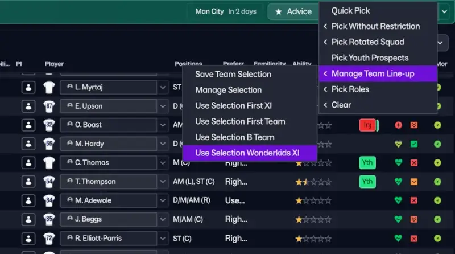Expand J. Beggs player dropdown arrow
Image resolution: width=455 pixels, height=254 pixels.
pyautogui.click(x=163, y=219)
